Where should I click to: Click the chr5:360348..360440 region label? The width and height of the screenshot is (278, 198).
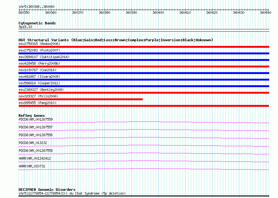pos(37,7)
